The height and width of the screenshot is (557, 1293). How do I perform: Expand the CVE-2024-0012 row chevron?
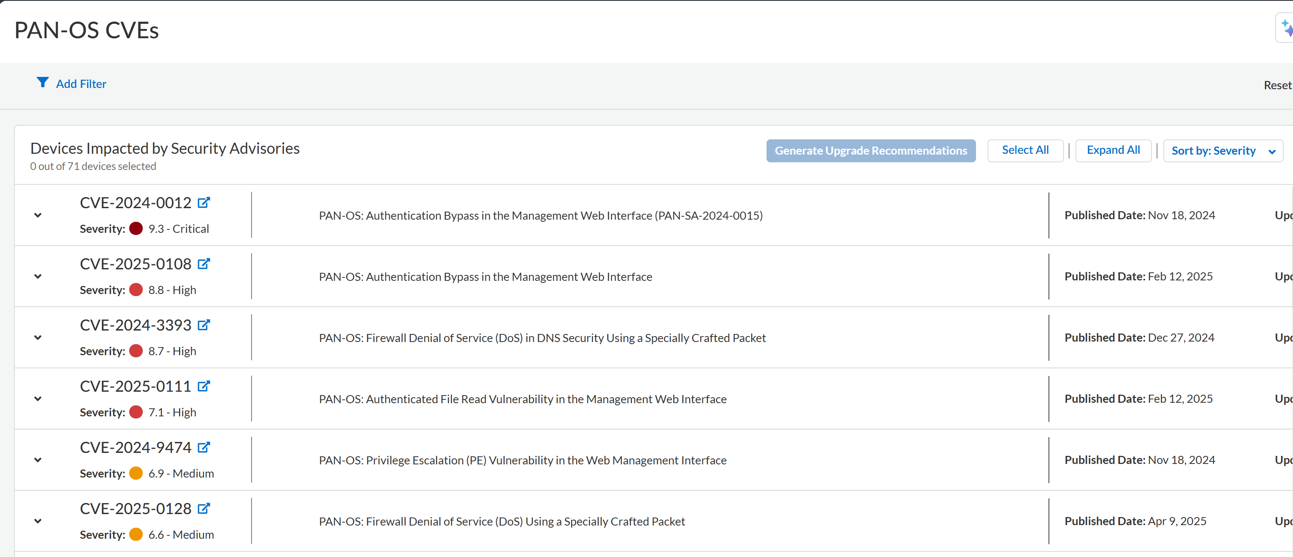(38, 215)
